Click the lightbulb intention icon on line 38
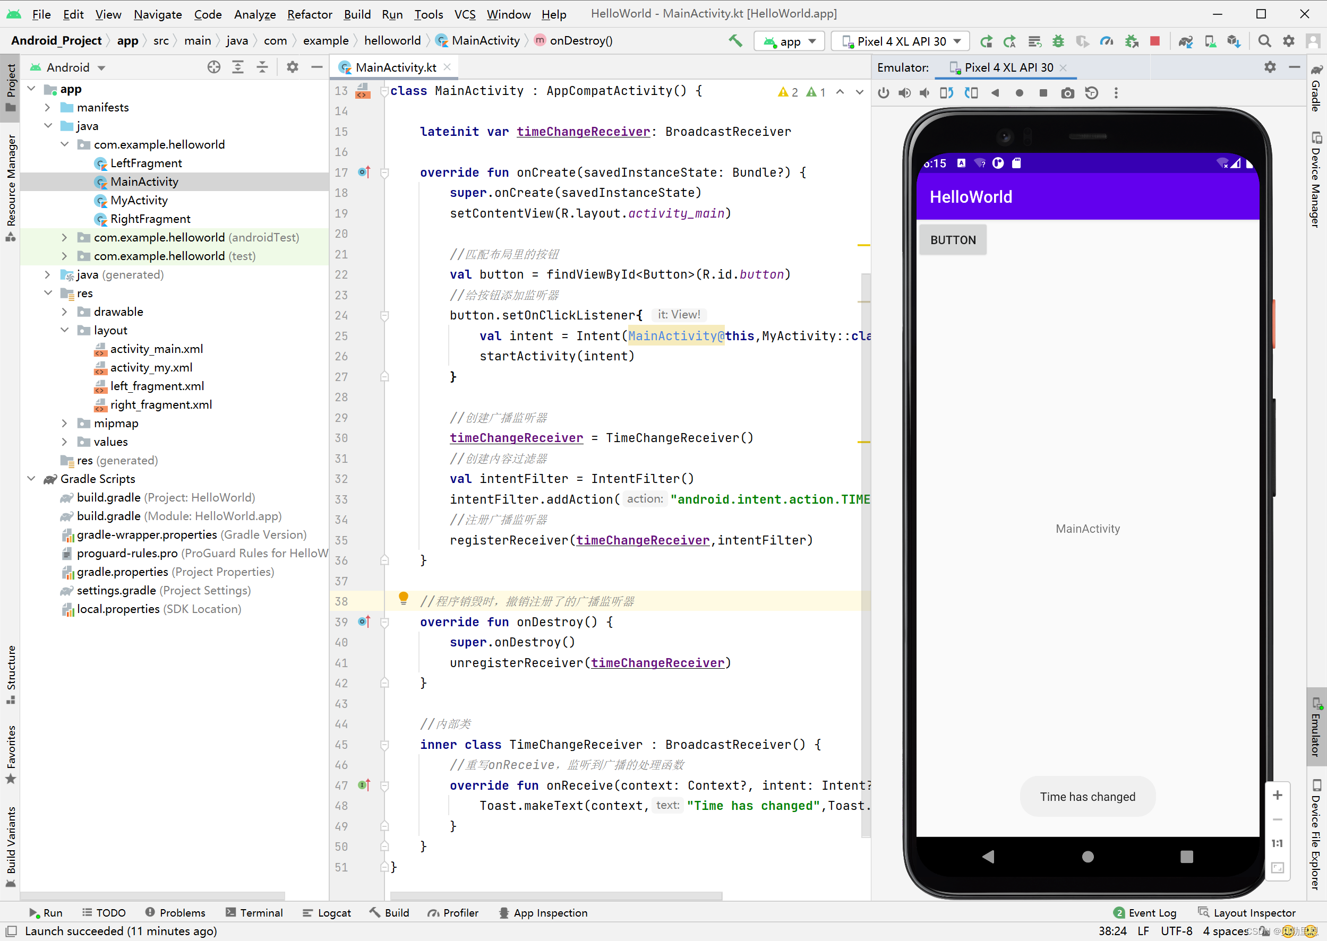The height and width of the screenshot is (941, 1327). pos(404,598)
